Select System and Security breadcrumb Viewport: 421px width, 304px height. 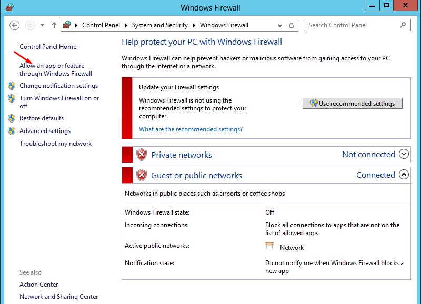(159, 25)
